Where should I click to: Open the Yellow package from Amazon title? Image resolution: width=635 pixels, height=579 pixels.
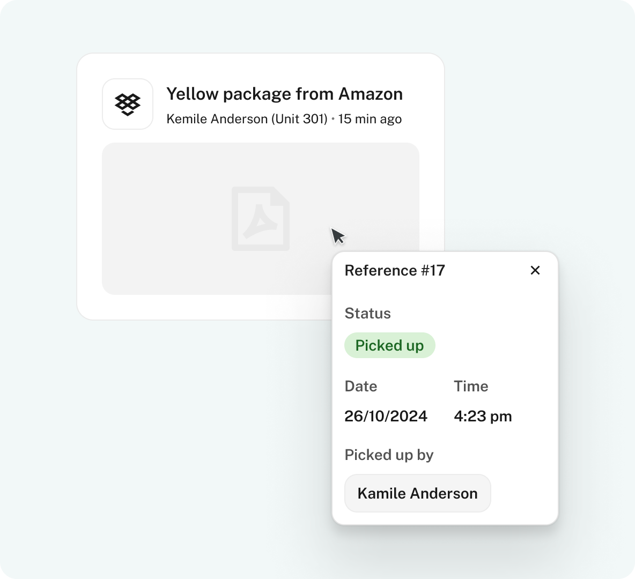pos(284,94)
